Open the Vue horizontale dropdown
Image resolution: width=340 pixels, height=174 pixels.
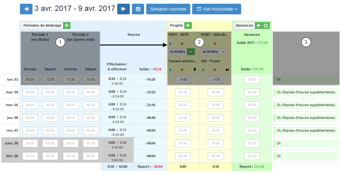[x=216, y=9]
